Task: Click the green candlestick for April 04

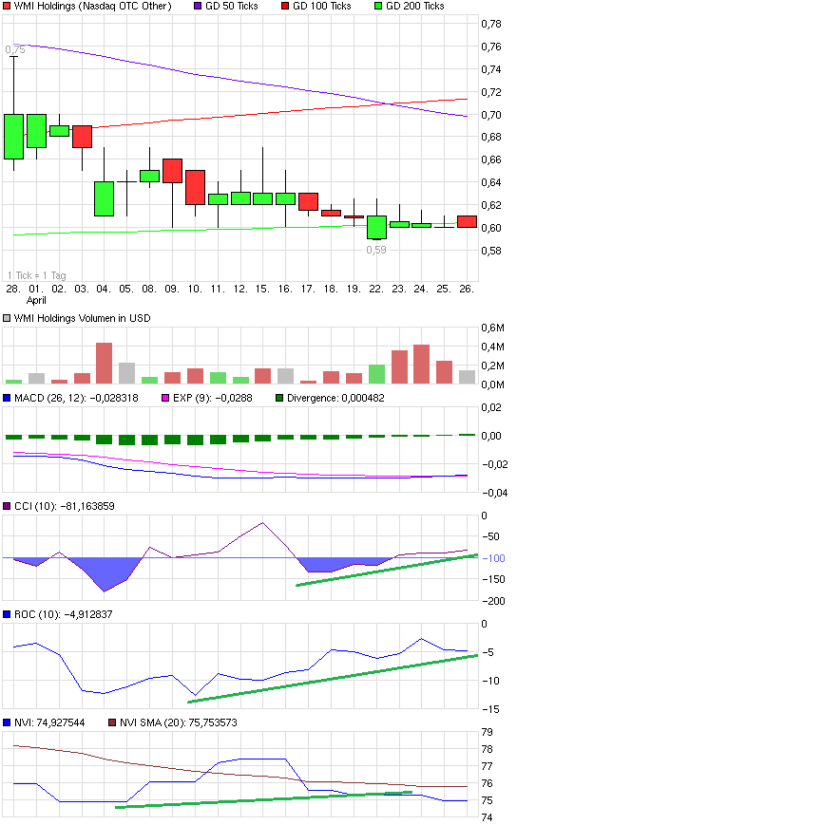Action: click(x=104, y=198)
